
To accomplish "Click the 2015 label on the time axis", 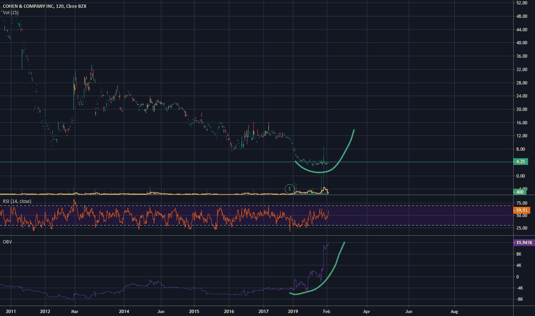I will pos(194,311).
